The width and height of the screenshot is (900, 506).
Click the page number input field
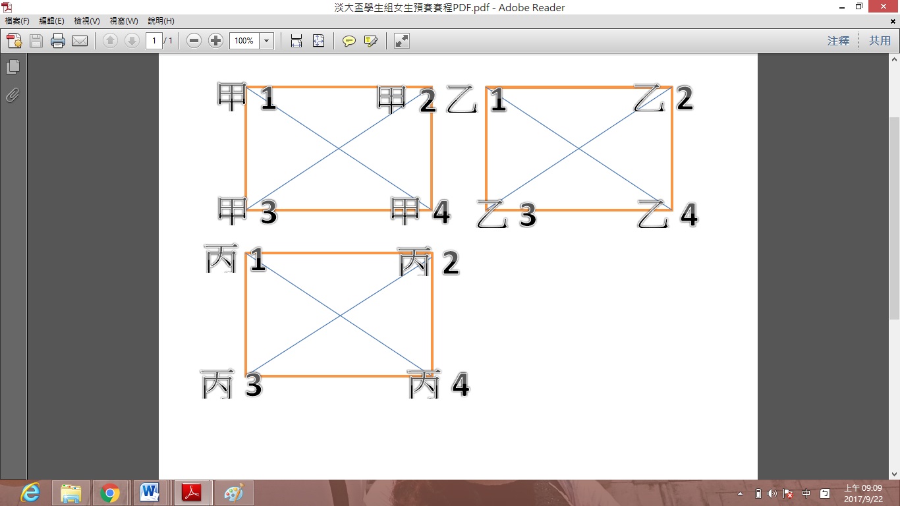pos(154,41)
